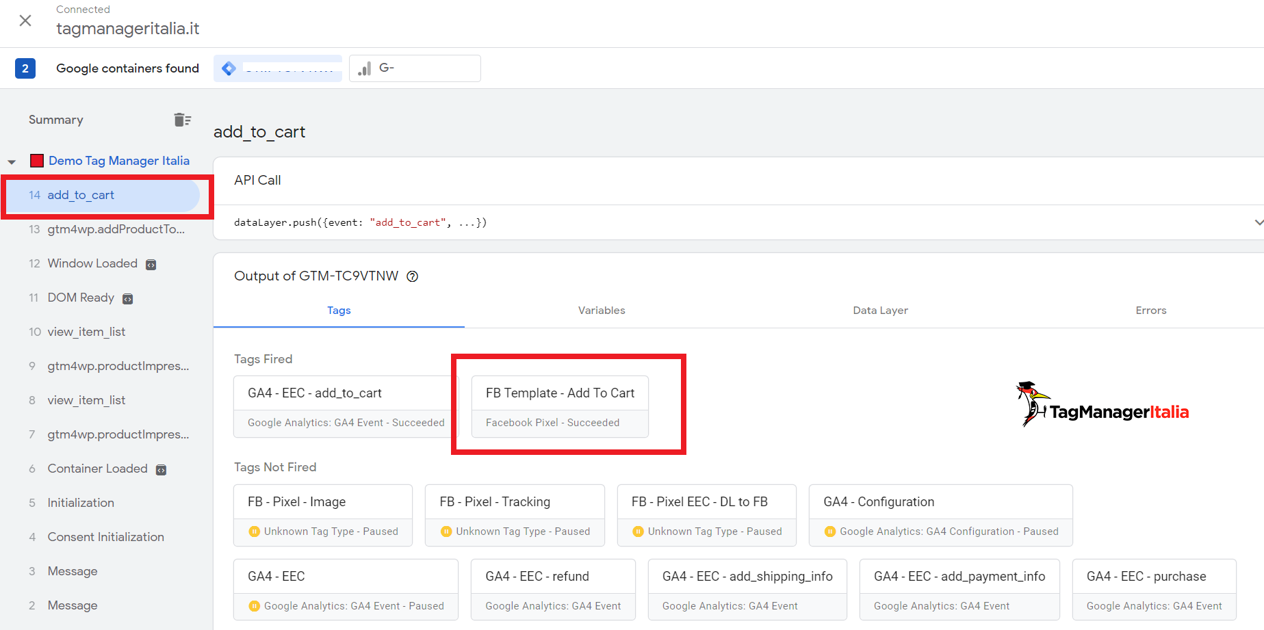The image size is (1264, 630).
Task: Select event 9 gtm4wp.productImpres...
Action: point(109,366)
